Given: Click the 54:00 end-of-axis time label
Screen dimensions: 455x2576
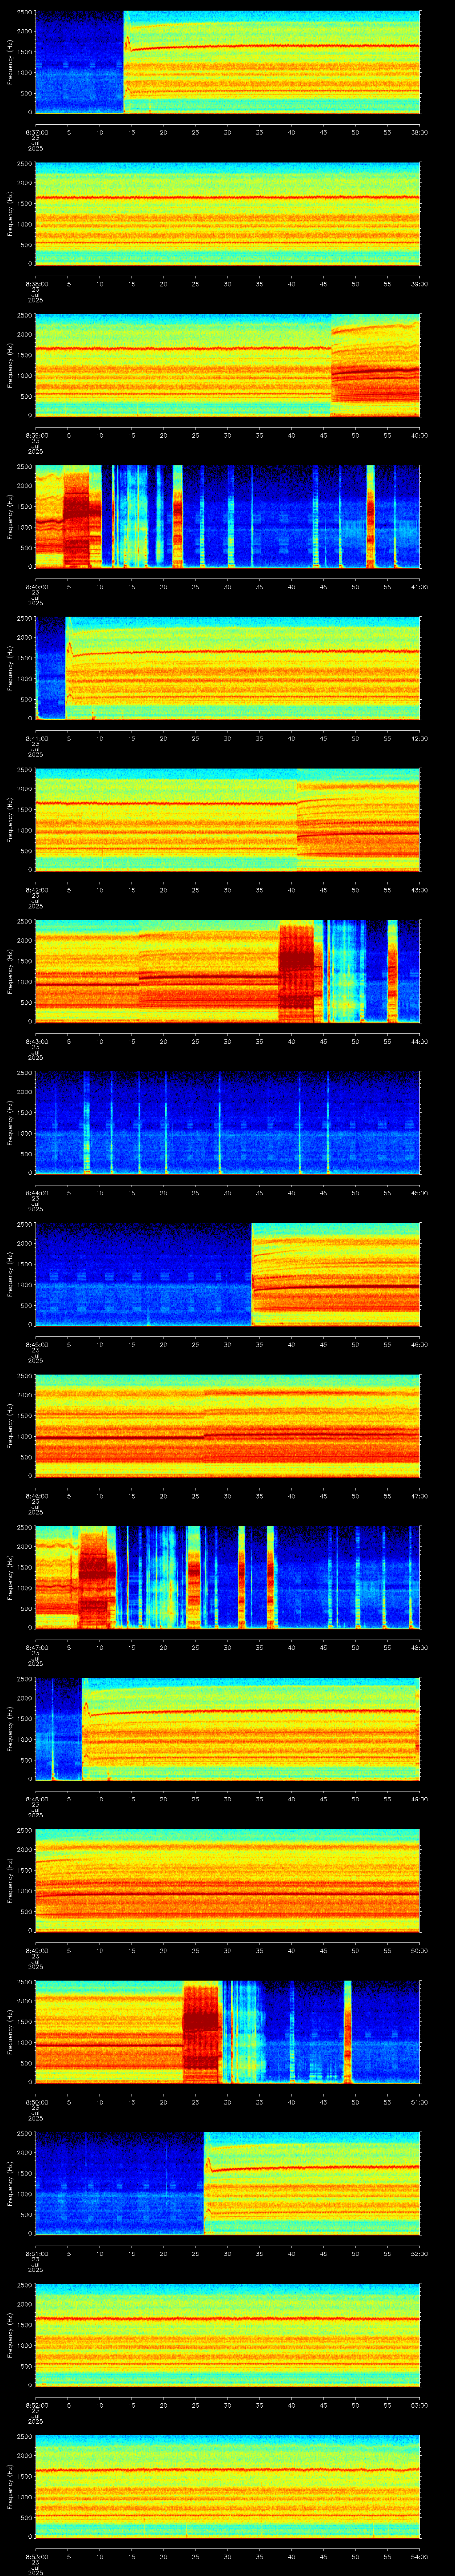Looking at the screenshot, I should coord(419,2556).
